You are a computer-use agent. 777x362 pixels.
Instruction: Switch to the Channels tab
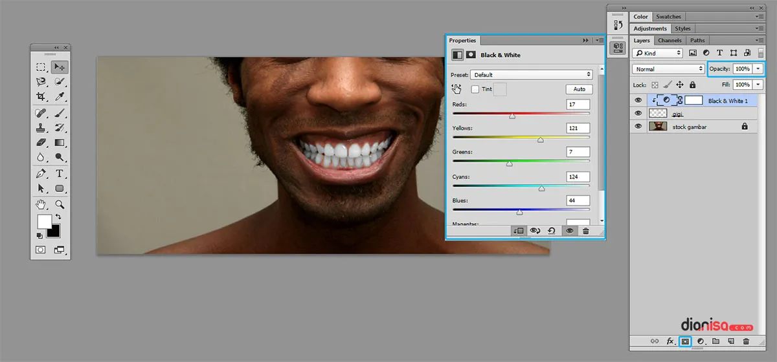pos(670,40)
